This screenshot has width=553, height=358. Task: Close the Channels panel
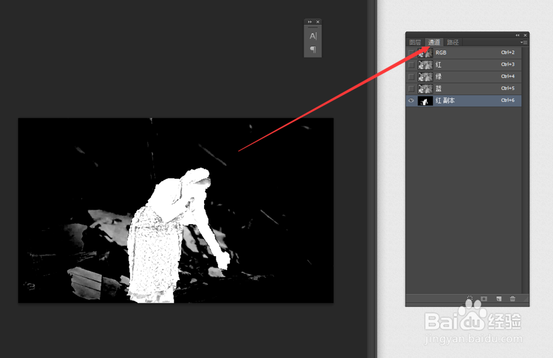pyautogui.click(x=525, y=35)
